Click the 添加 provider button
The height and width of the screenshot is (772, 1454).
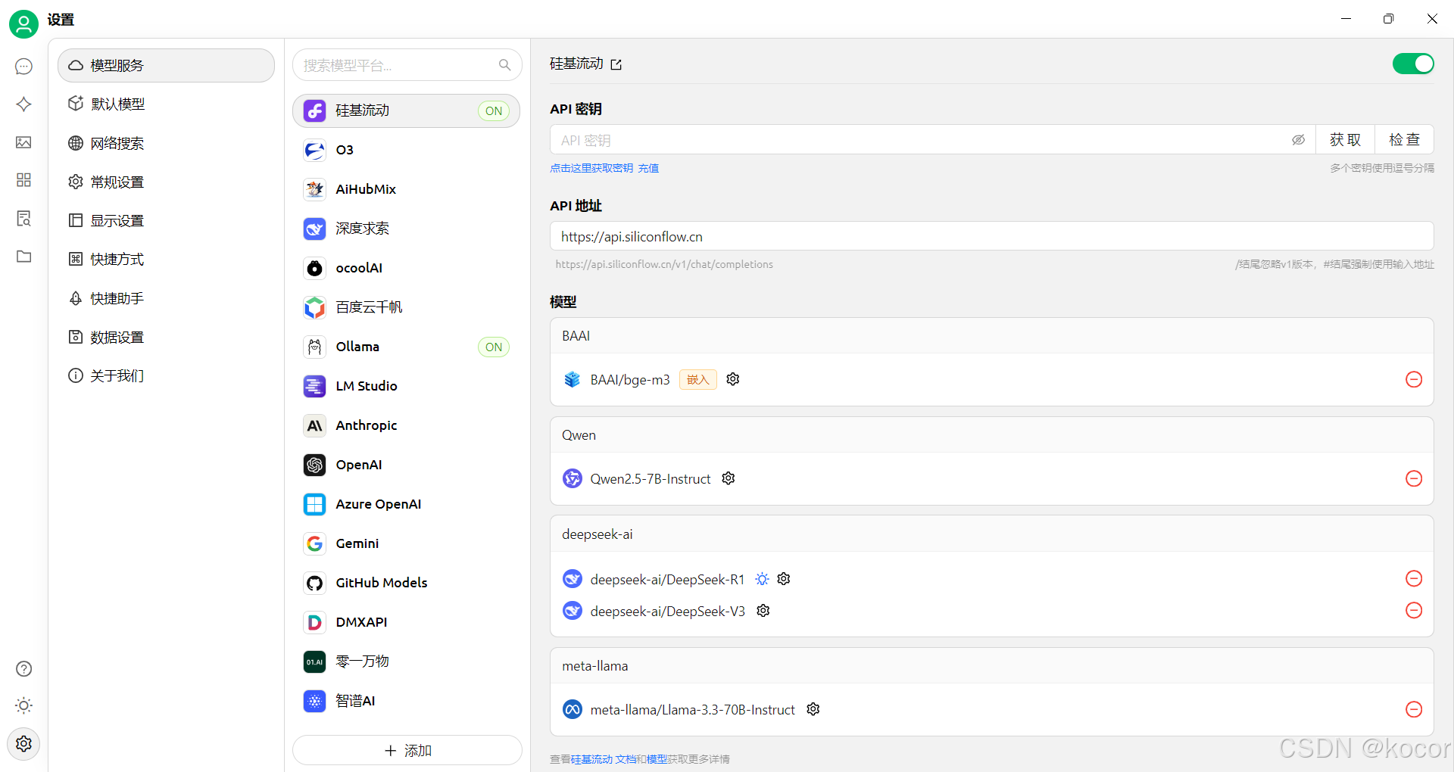(x=407, y=750)
